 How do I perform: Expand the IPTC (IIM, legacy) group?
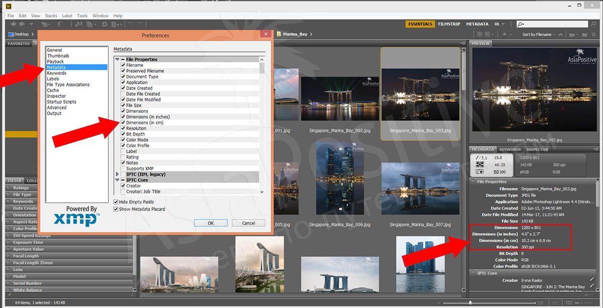[117, 174]
